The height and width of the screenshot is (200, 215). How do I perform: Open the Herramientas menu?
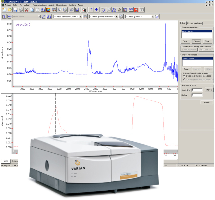tap(62, 5)
